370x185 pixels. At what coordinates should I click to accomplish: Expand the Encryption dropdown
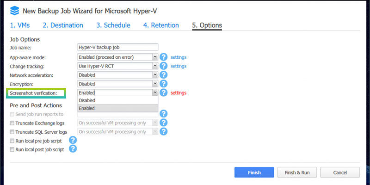[155, 84]
